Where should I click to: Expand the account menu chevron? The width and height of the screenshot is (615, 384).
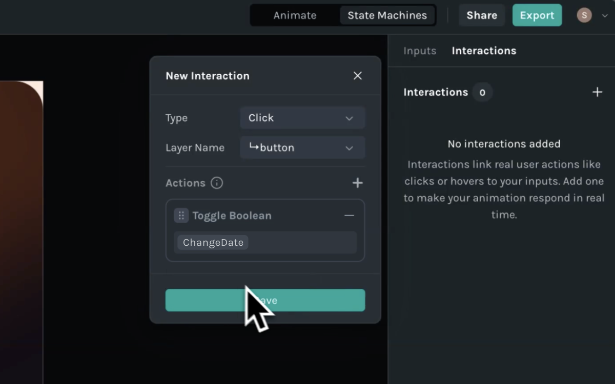605,16
